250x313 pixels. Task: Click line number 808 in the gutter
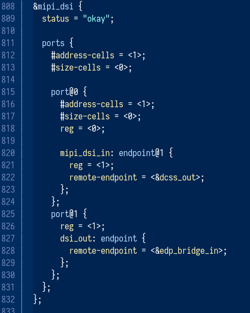coord(8,6)
